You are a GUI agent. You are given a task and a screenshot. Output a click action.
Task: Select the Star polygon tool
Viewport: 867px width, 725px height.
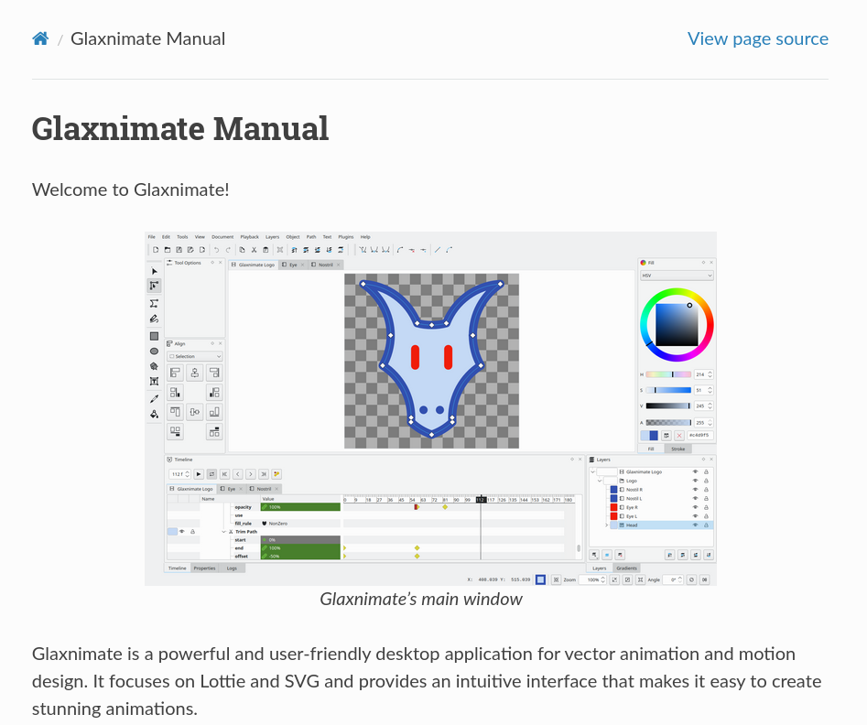[155, 366]
